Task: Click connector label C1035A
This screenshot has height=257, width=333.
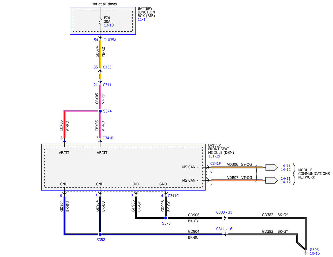Action: [x=110, y=40]
